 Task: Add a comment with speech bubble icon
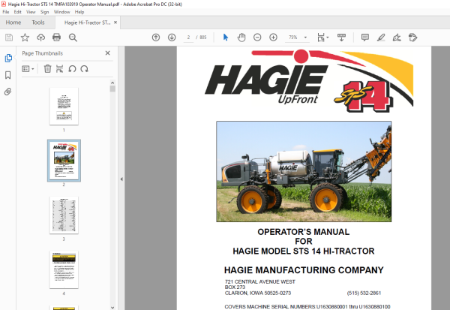(365, 38)
